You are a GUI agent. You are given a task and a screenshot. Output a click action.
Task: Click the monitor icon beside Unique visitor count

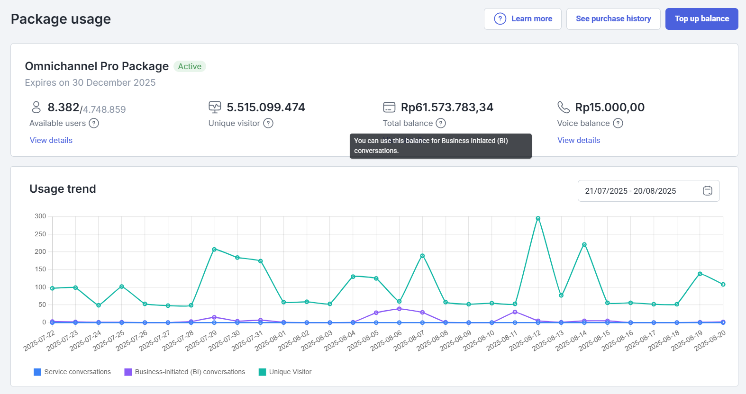click(215, 107)
